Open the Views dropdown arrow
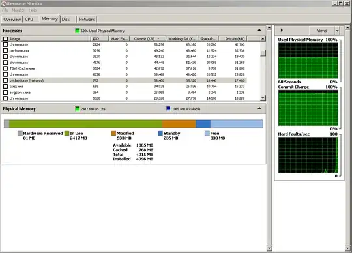Viewport: 352px width, 253px height. click(337, 31)
